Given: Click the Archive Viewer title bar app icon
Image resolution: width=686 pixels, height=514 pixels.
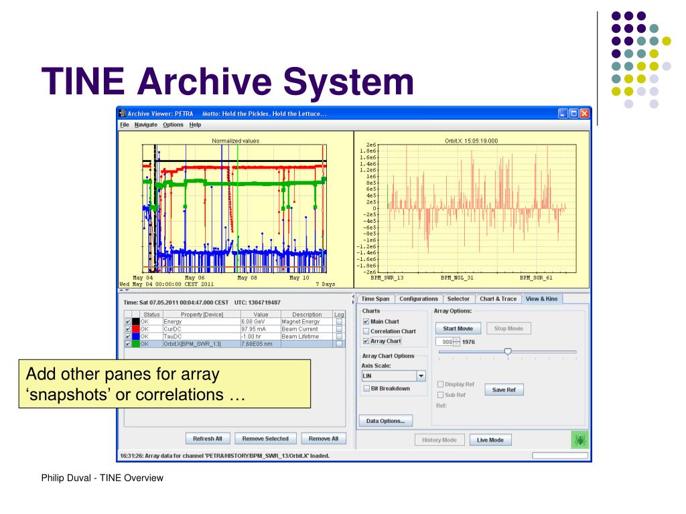Looking at the screenshot, I should tap(123, 113).
